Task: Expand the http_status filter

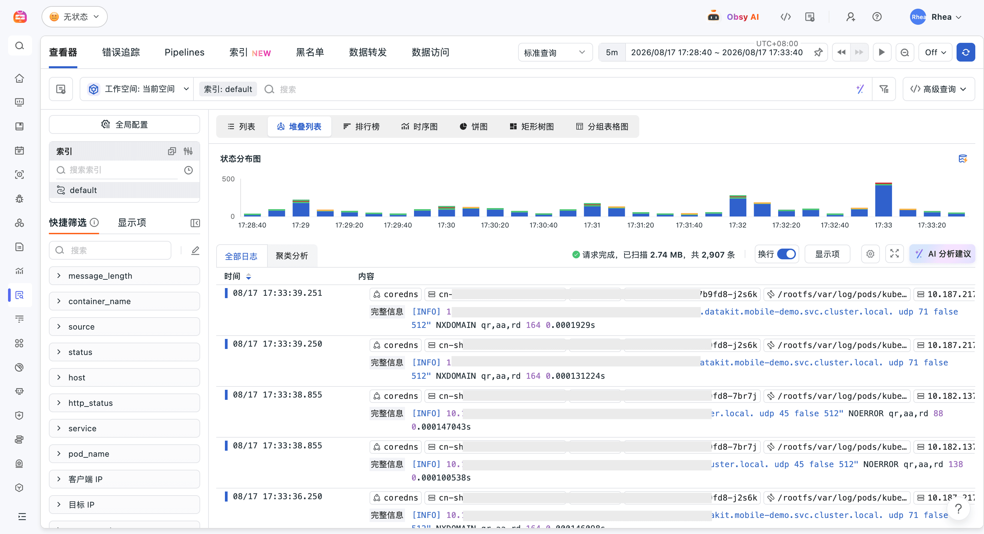Action: pyautogui.click(x=124, y=403)
